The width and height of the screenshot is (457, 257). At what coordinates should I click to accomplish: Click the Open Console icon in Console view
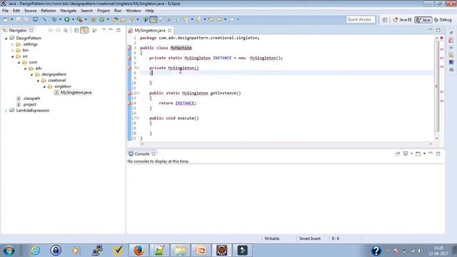[x=418, y=153]
